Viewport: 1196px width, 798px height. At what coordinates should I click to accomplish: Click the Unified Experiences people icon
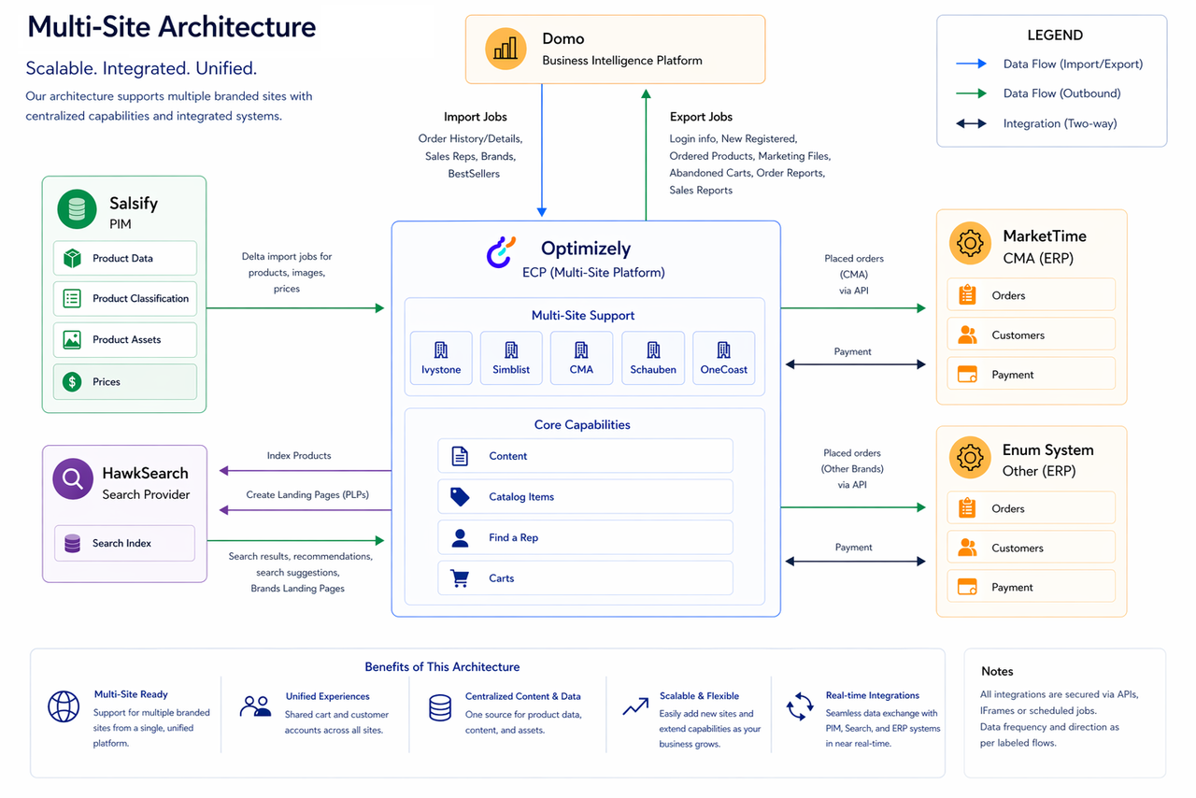(255, 706)
